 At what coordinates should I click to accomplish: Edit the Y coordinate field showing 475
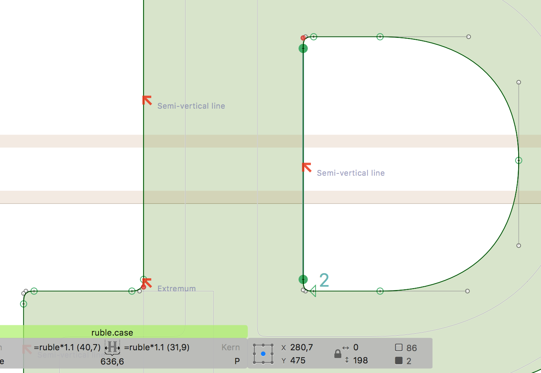(298, 361)
